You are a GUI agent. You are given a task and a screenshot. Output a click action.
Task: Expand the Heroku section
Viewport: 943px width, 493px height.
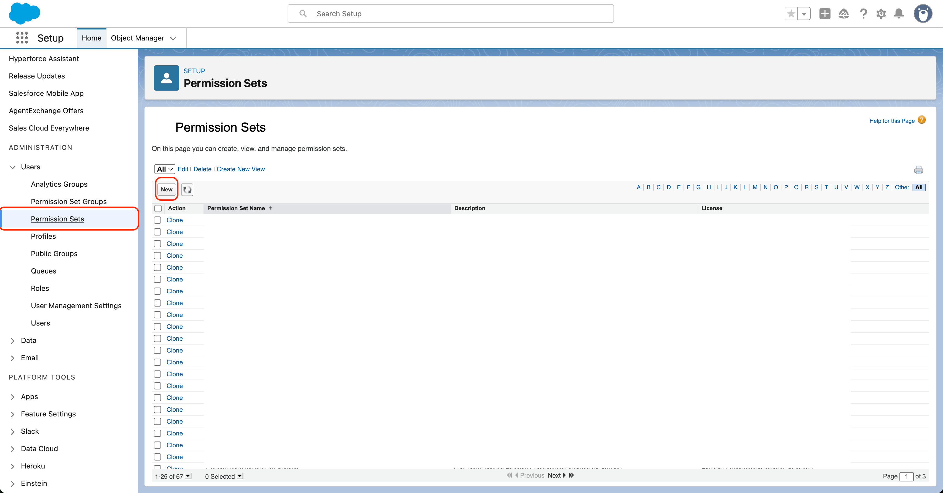pyautogui.click(x=13, y=466)
